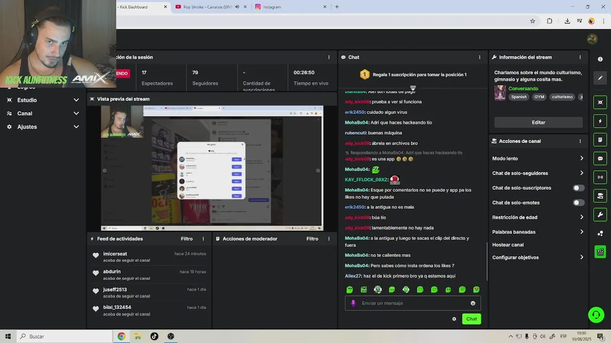Collapse the pinned gift banner arrow in chat
The width and height of the screenshot is (611, 343).
pos(413,88)
